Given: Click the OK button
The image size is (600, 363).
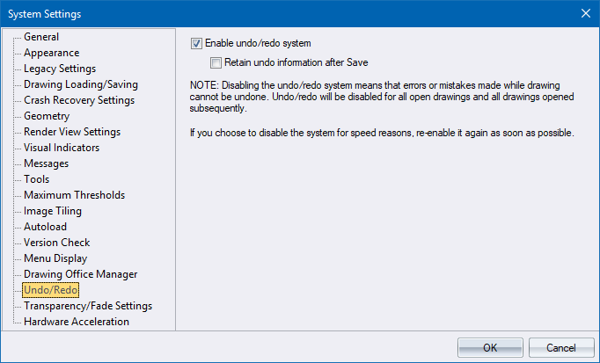Looking at the screenshot, I should 490,347.
